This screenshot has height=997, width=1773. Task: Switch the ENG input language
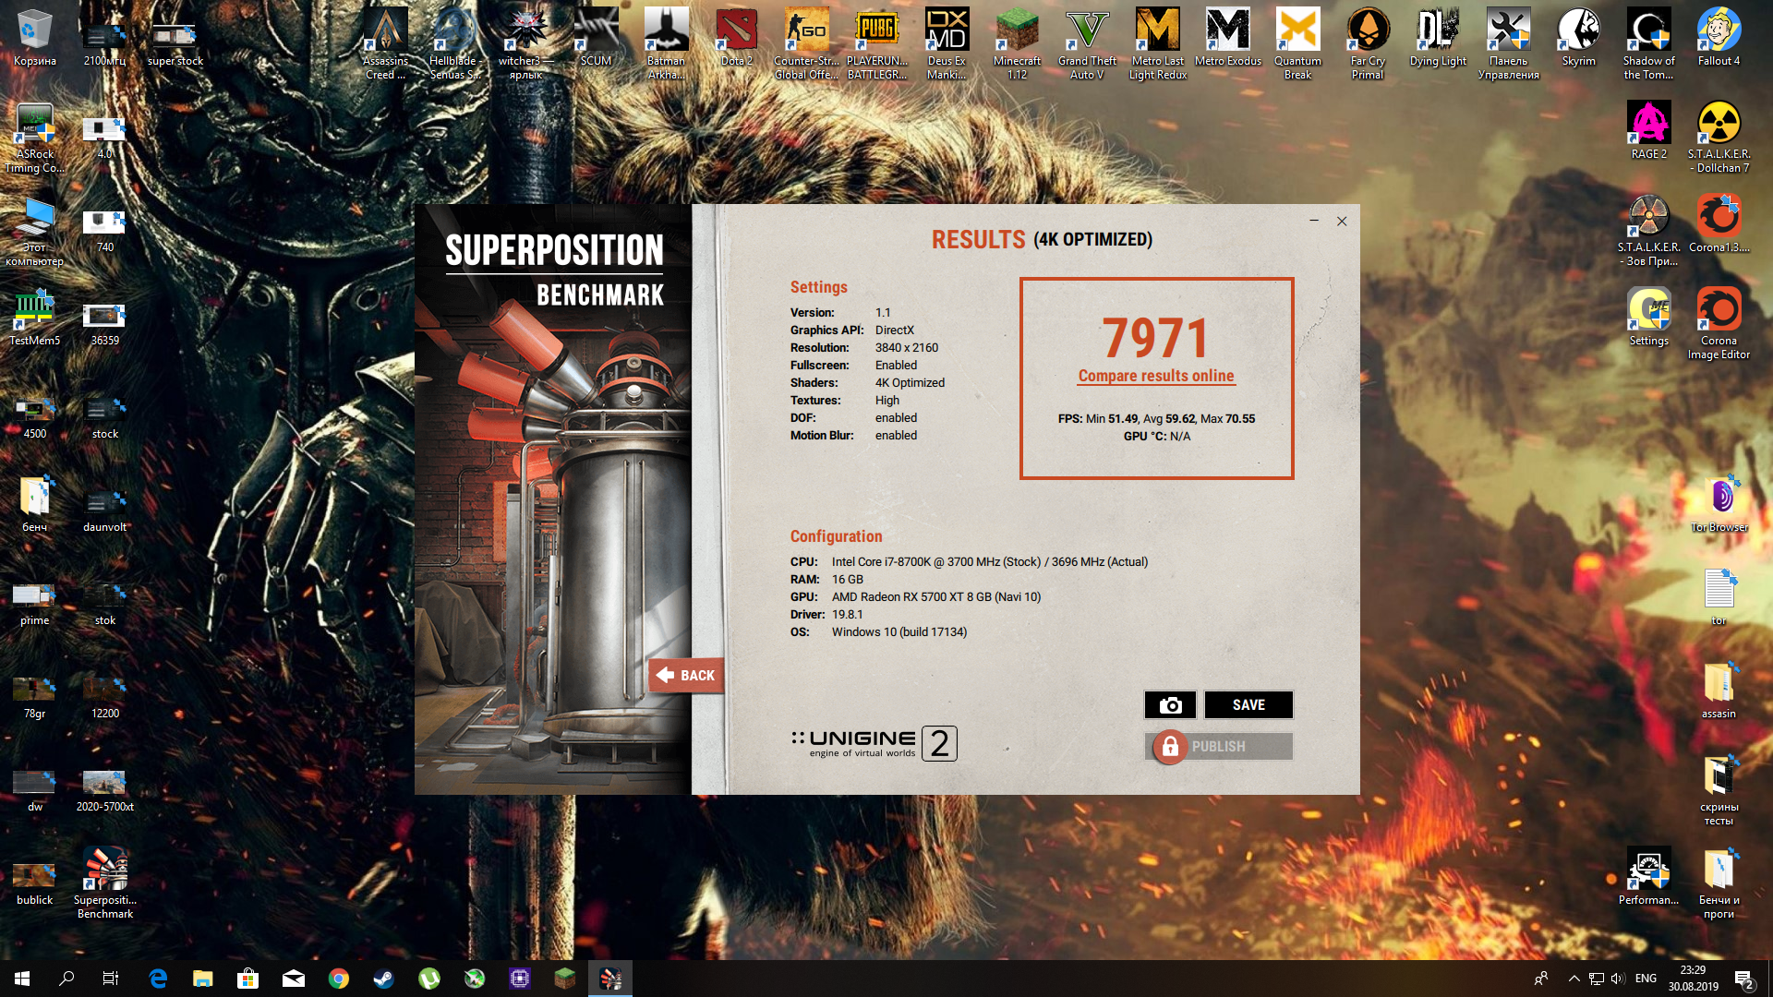pyautogui.click(x=1646, y=979)
